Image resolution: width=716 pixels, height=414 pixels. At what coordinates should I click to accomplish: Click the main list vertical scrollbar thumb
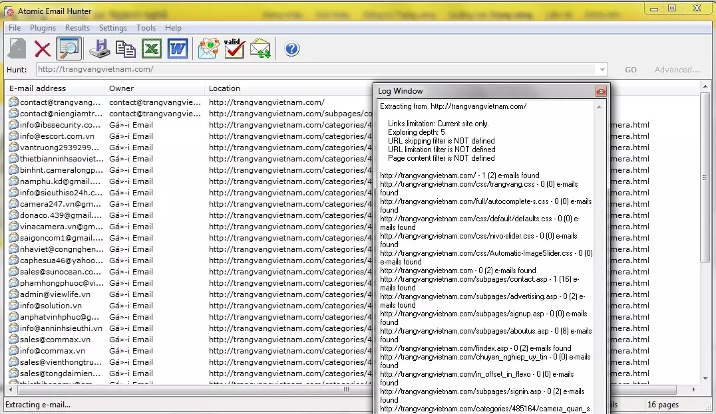pos(705,177)
